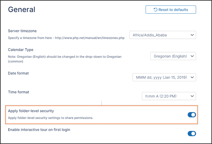
Task: Disable the Apply folder-level security toggle
Action: click(192, 115)
